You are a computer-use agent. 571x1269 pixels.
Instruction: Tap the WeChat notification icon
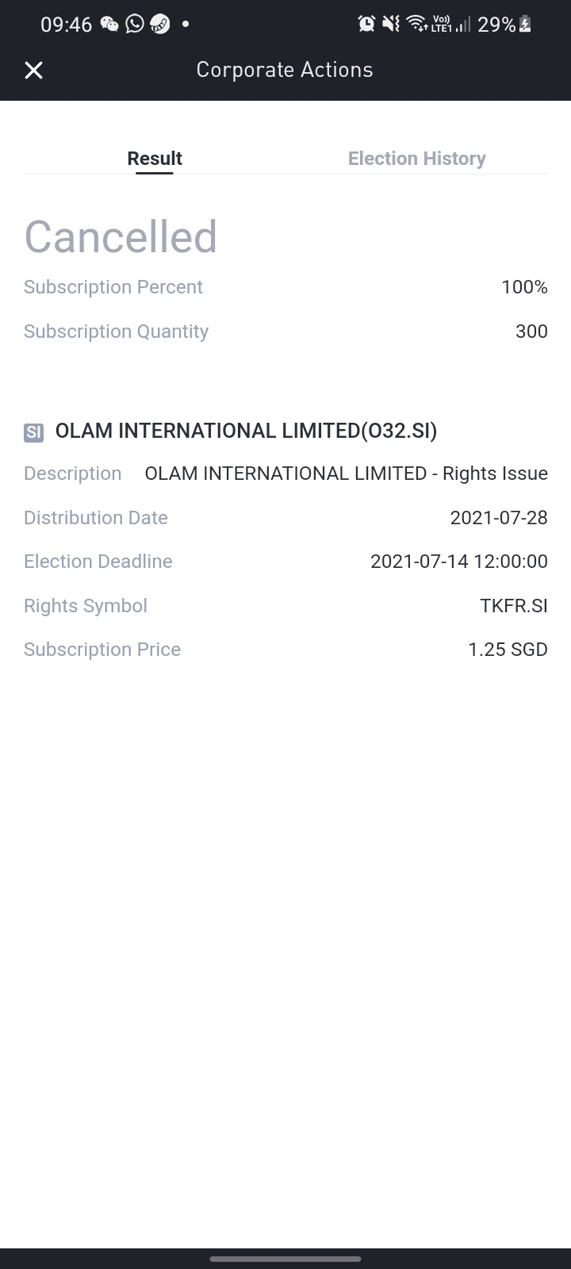point(109,25)
